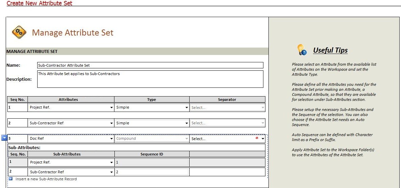Click the blue arrow icon beside row 3
Viewport: 401px width, 188px height.
point(4,138)
